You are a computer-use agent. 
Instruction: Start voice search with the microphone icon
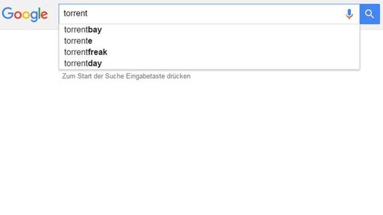click(x=349, y=14)
